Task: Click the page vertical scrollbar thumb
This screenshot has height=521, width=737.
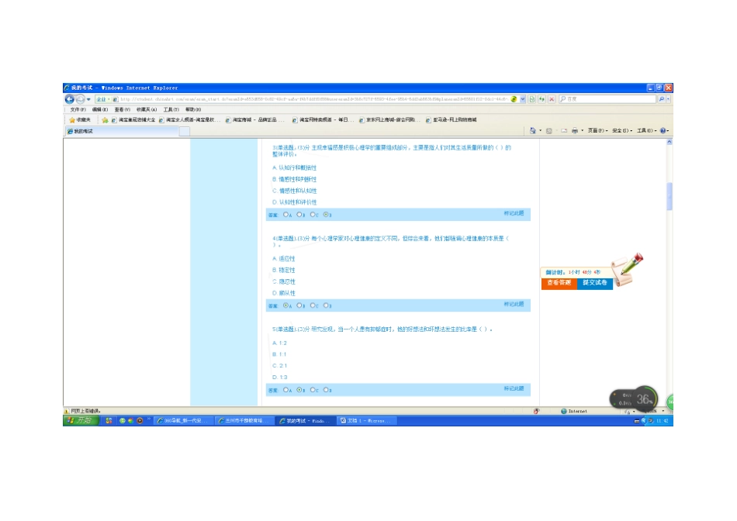Action: [670, 196]
